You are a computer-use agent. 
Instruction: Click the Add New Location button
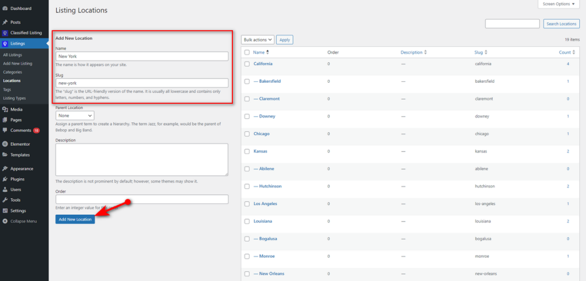75,219
